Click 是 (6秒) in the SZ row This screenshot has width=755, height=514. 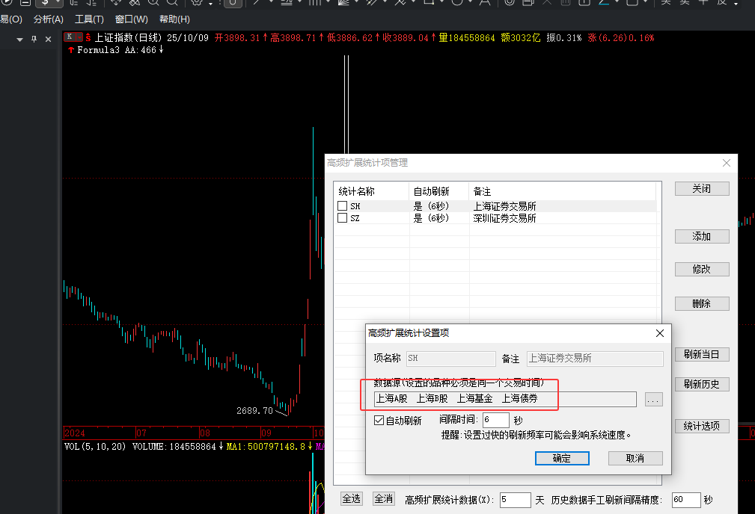coord(431,218)
